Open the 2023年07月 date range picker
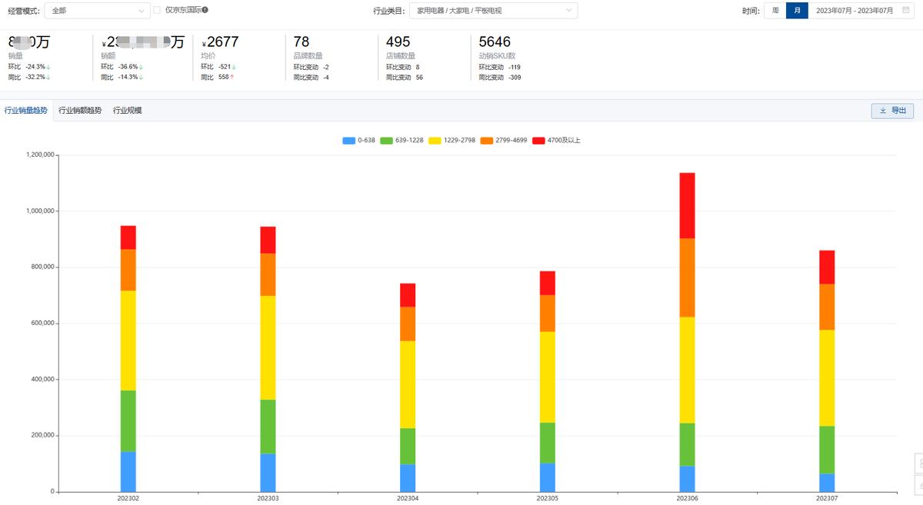923x505 pixels. [854, 11]
